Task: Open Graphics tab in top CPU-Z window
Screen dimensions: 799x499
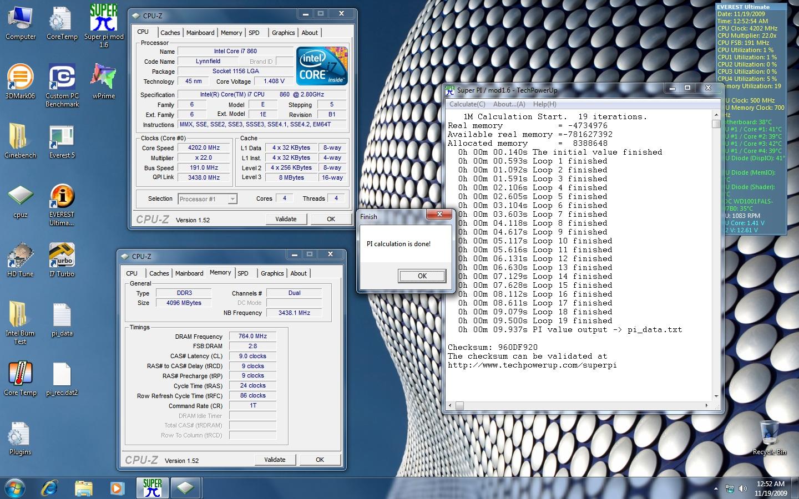Action: (283, 33)
